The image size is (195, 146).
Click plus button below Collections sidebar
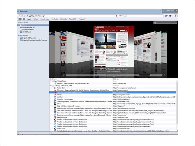pos(18,133)
